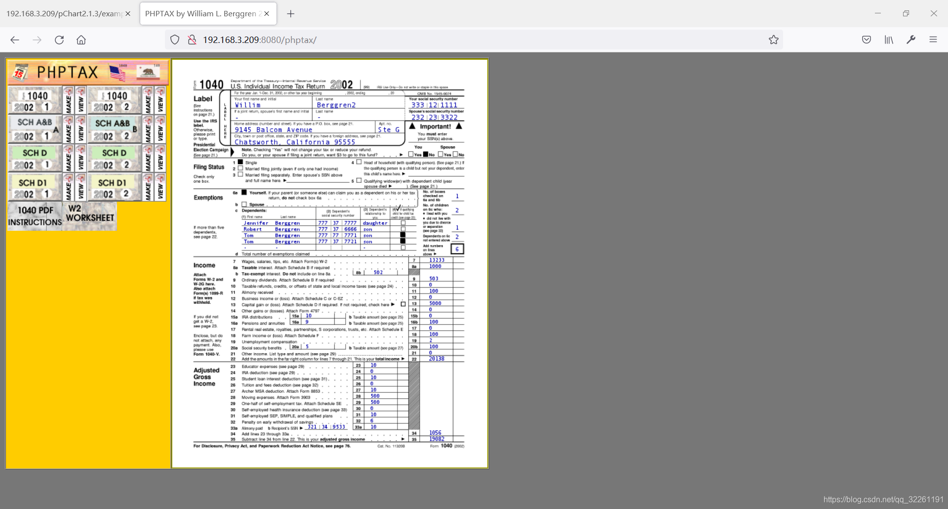Open SCH D1 2002 page 1 tile
This screenshot has width=948, height=509.
[x=35, y=187]
